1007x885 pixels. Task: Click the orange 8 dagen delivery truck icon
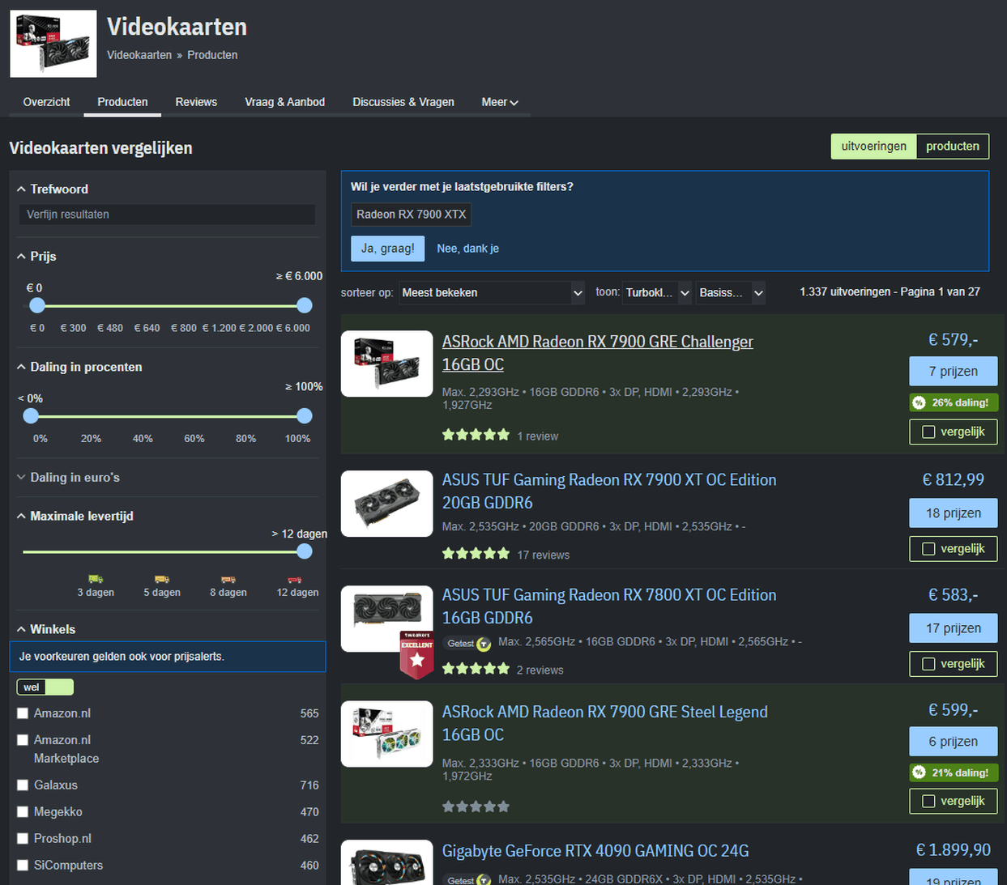228,579
